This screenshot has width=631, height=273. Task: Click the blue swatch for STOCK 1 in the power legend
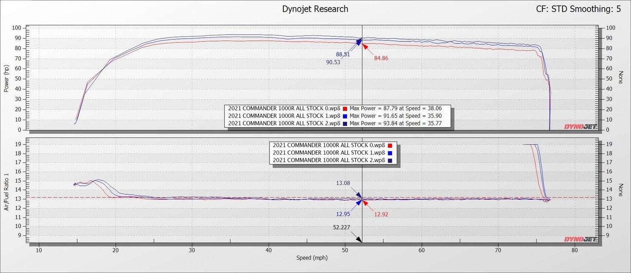tap(345, 116)
